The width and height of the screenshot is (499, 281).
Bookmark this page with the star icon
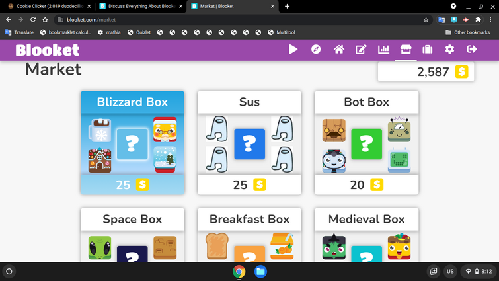[426, 20]
